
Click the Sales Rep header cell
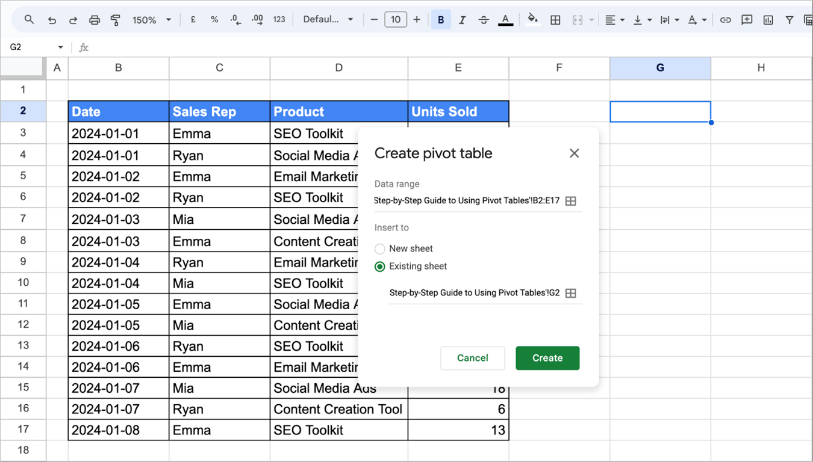pos(219,111)
